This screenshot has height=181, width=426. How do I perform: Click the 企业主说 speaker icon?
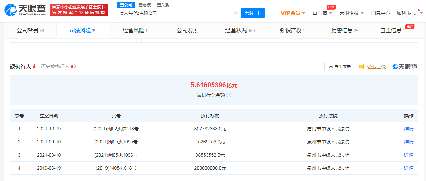(x=362, y=67)
